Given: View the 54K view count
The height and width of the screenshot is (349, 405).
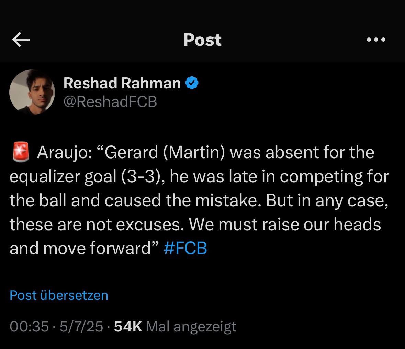Looking at the screenshot, I should (x=128, y=326).
